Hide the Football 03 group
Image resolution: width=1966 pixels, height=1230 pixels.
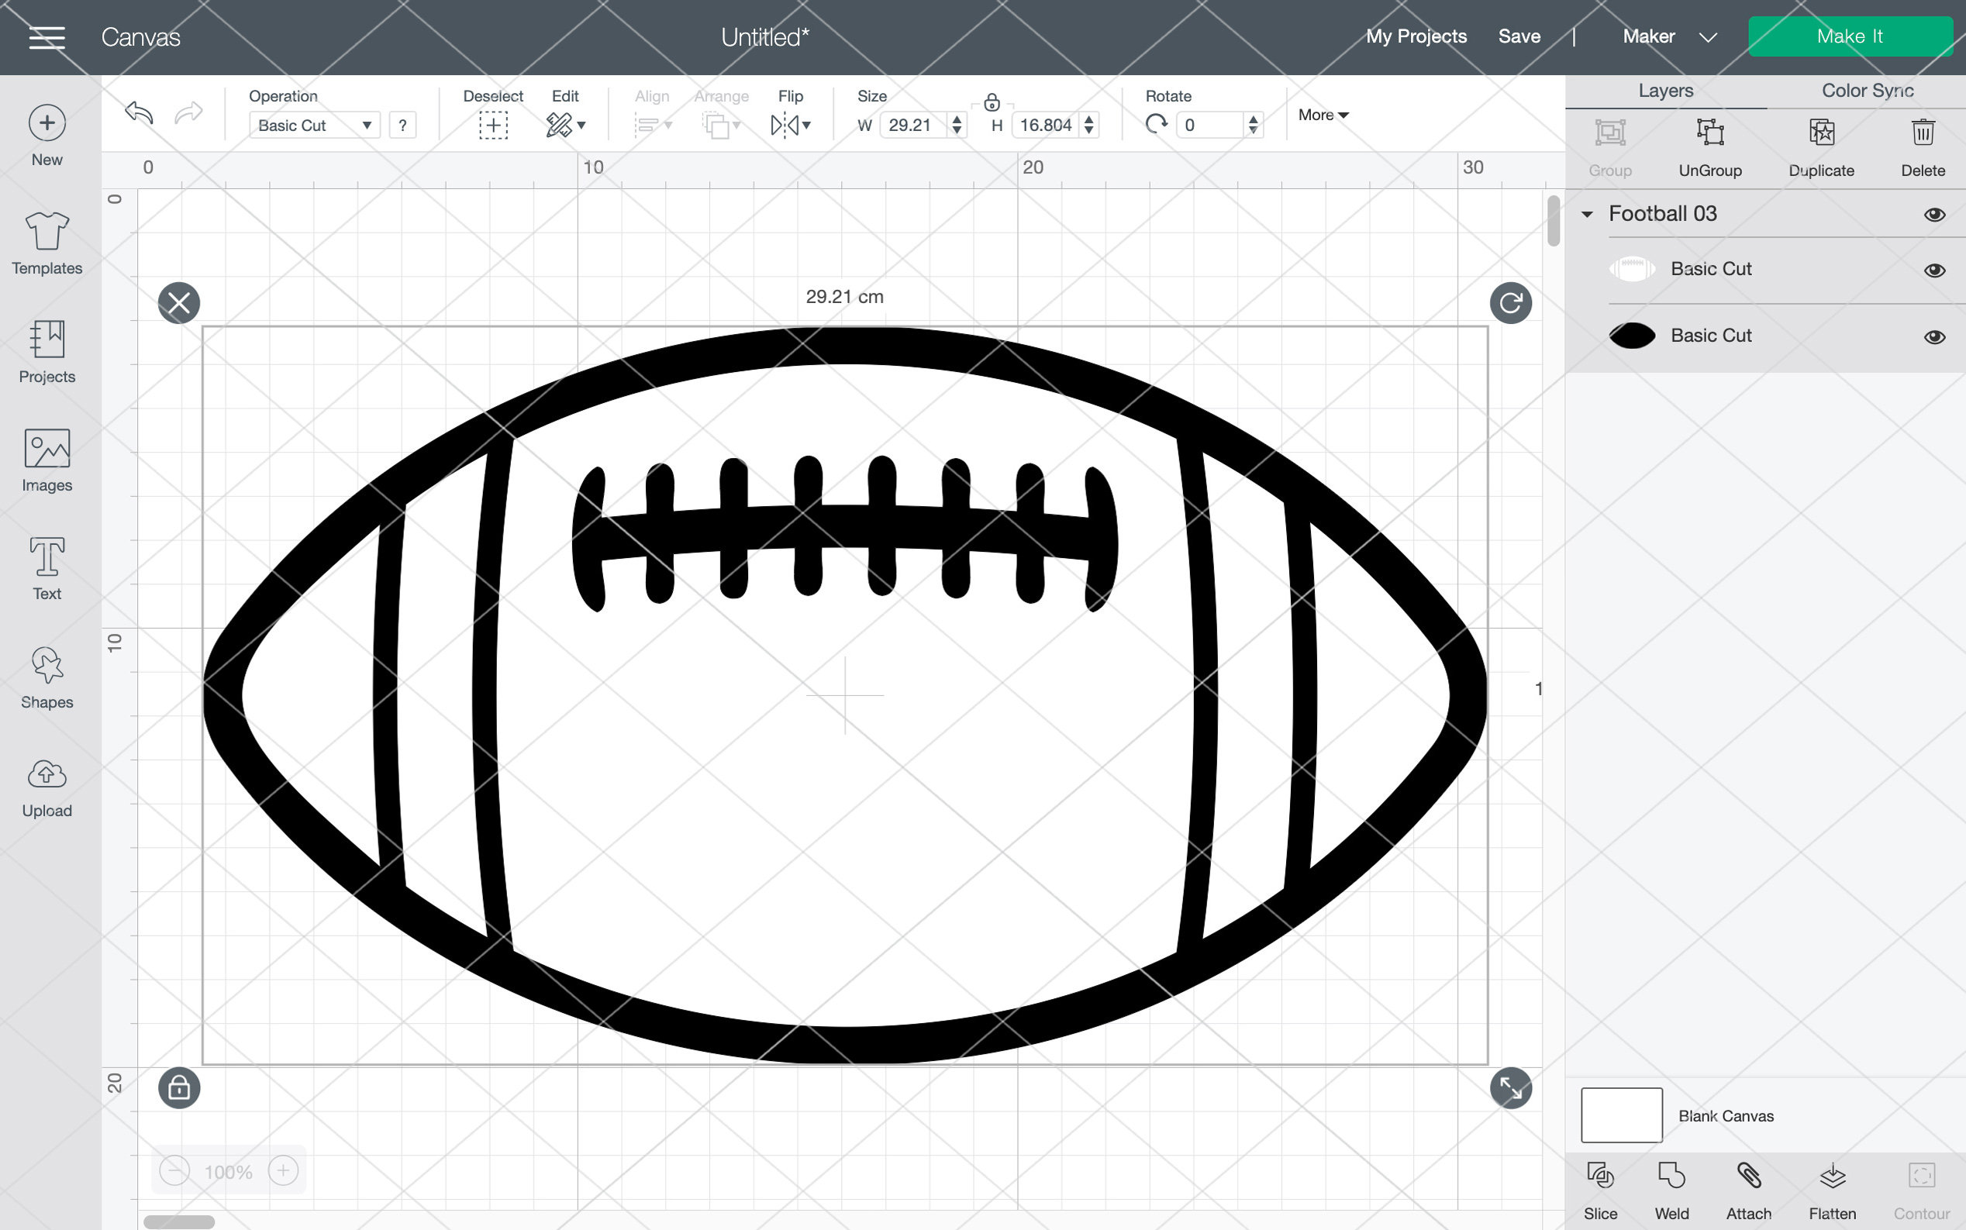tap(1935, 214)
